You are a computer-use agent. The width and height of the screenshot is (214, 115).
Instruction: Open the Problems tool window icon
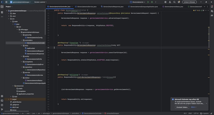click(2, 105)
